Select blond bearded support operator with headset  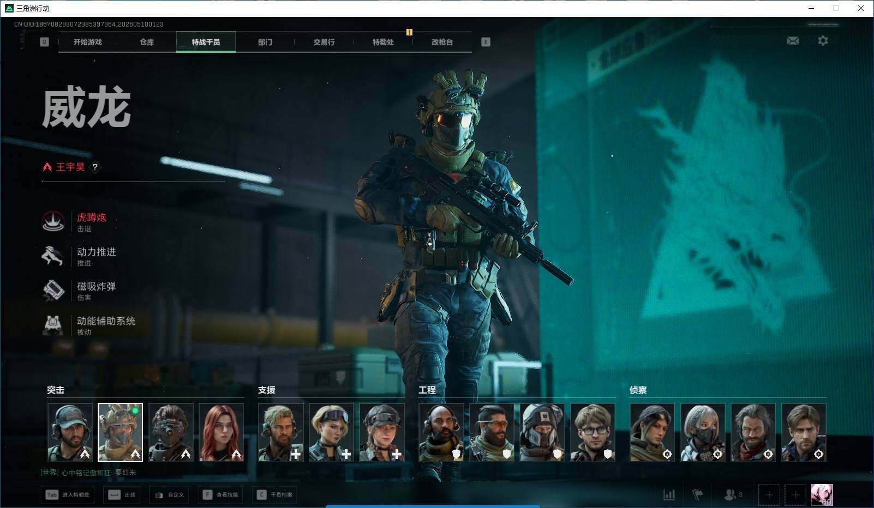[x=281, y=433]
